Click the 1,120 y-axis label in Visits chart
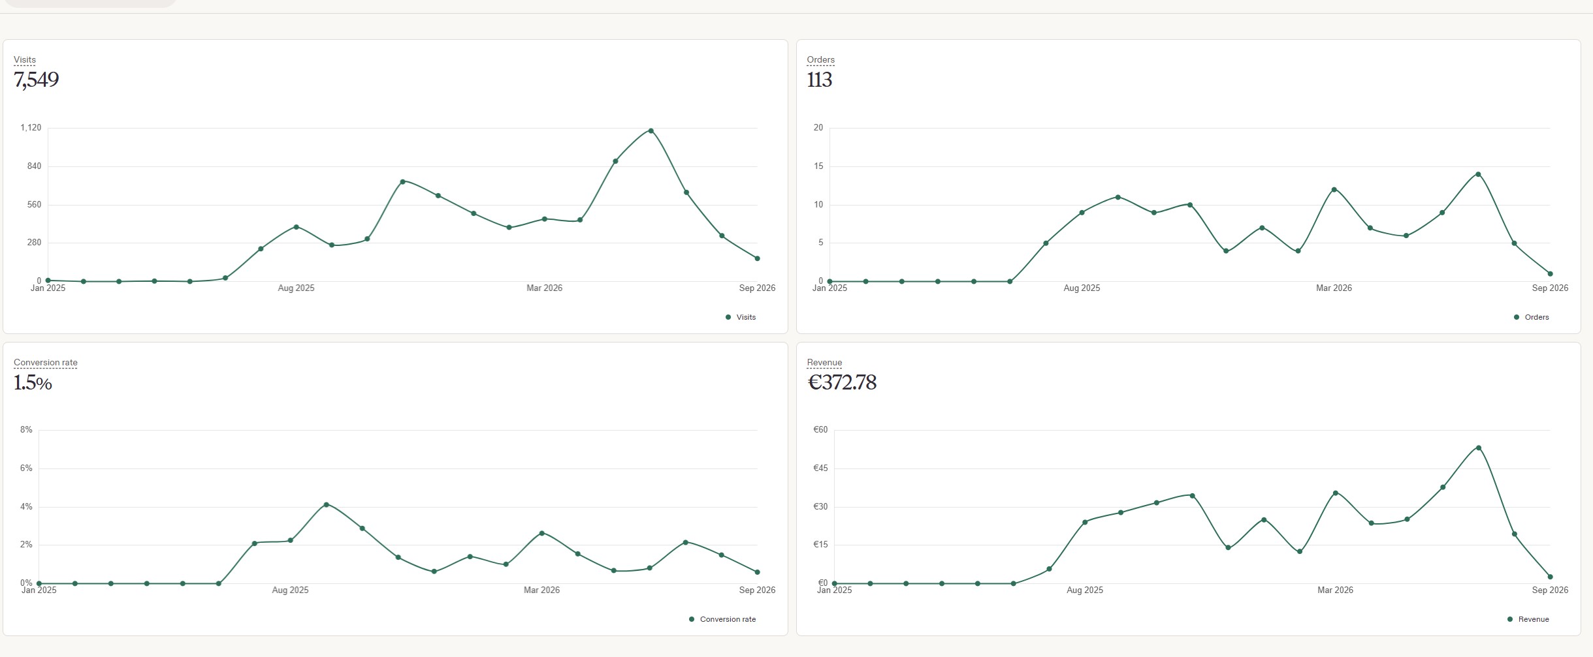1593x657 pixels. pos(31,127)
